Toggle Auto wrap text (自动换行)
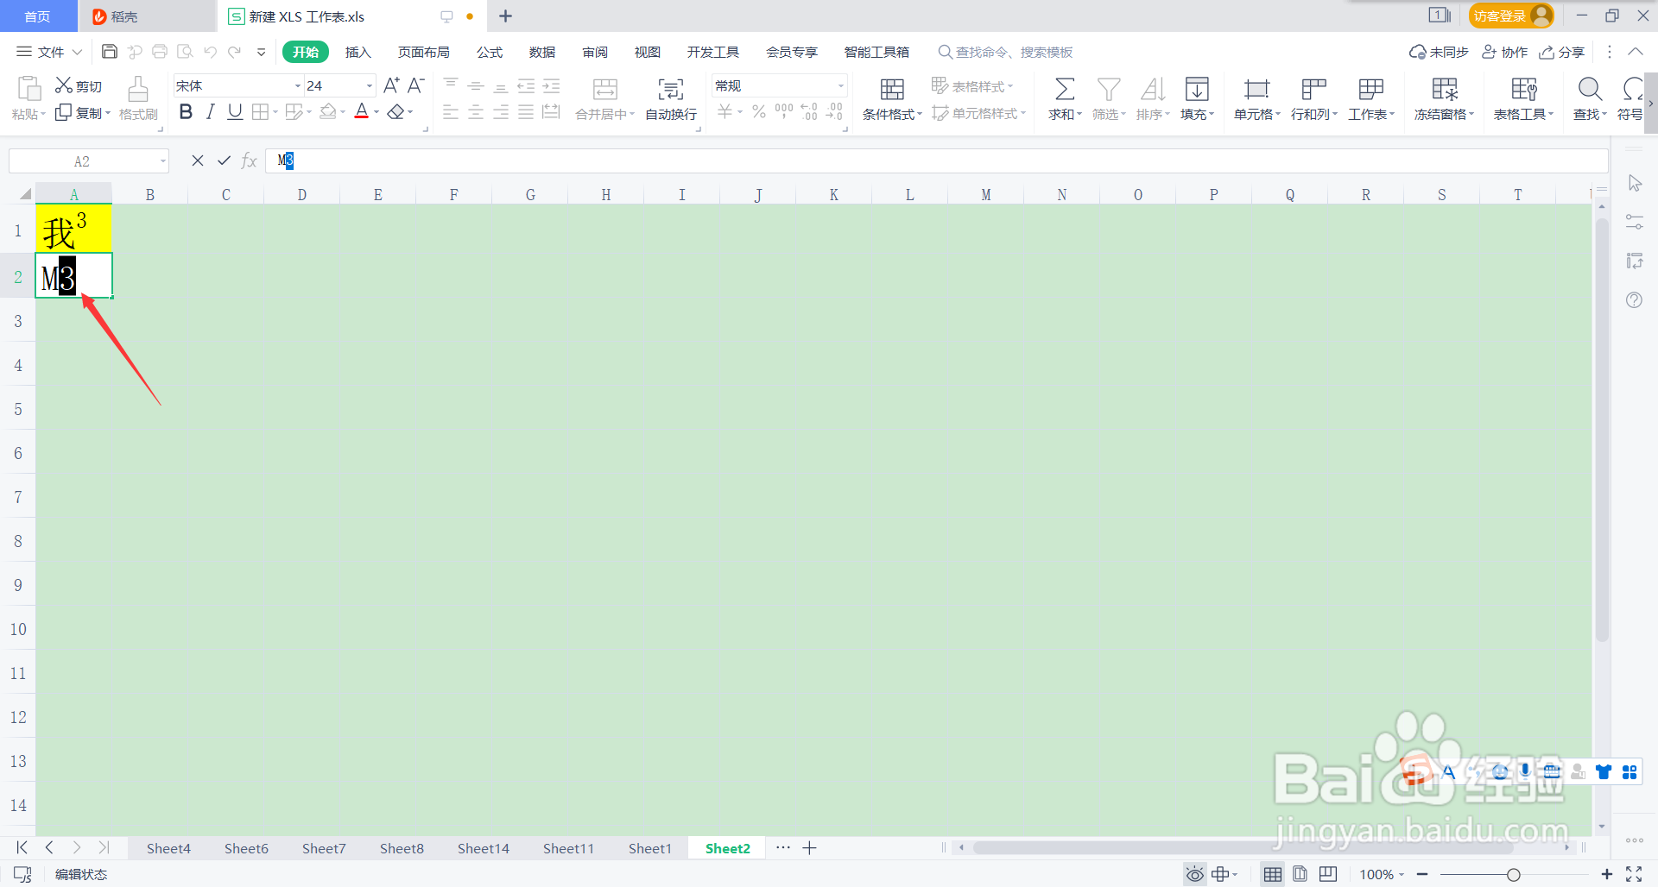 [671, 98]
